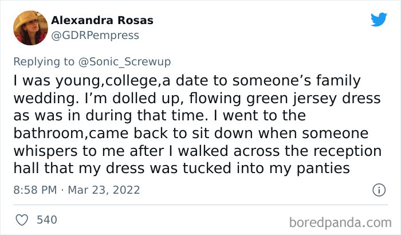Click the 540 likes count
This screenshot has width=401, height=235.
click(x=46, y=220)
